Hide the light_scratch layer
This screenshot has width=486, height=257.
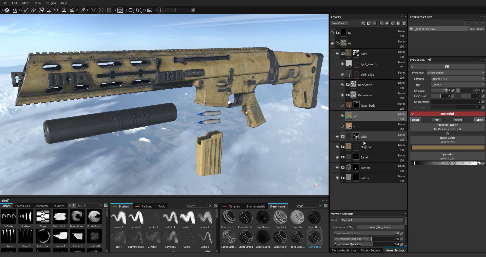(342, 64)
